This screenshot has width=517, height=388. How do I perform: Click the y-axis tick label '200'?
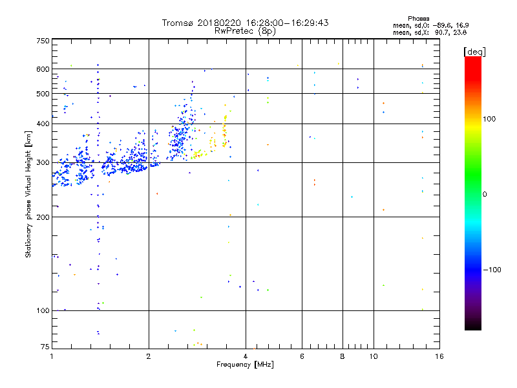(43, 217)
